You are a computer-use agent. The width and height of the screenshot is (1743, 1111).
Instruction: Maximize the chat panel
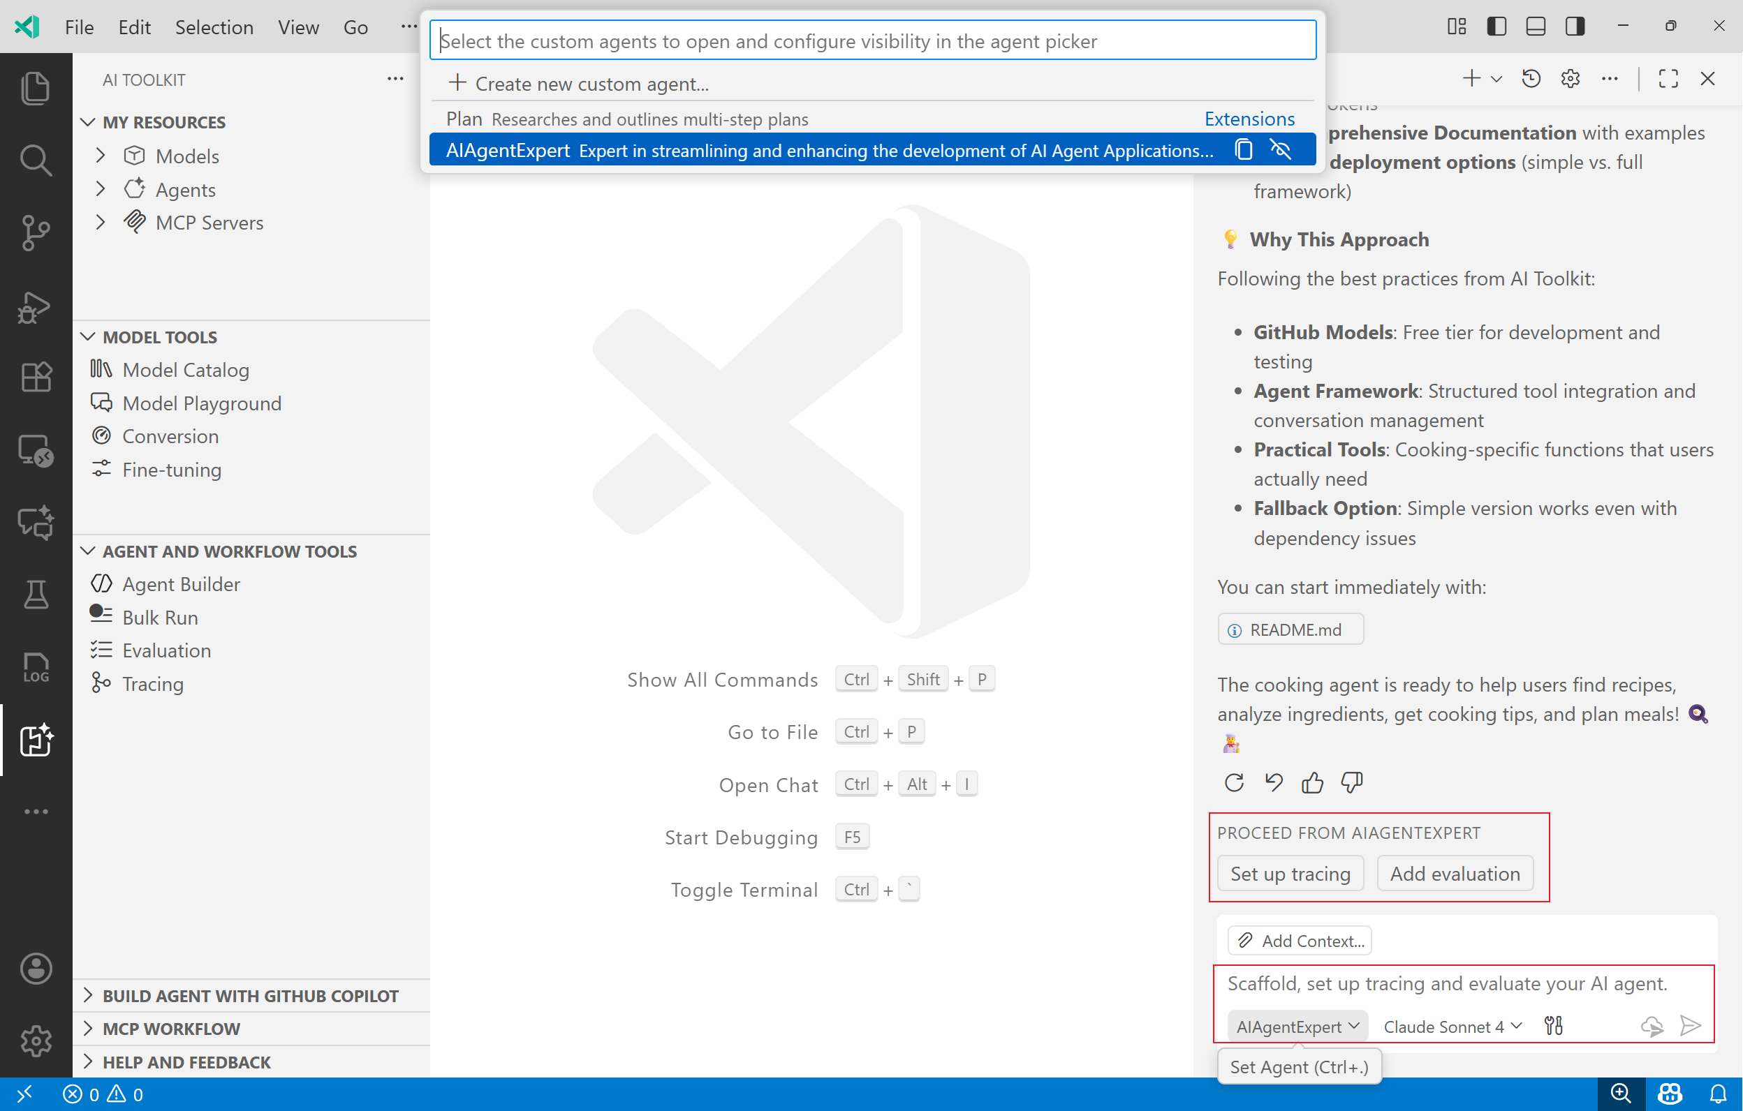tap(1668, 78)
